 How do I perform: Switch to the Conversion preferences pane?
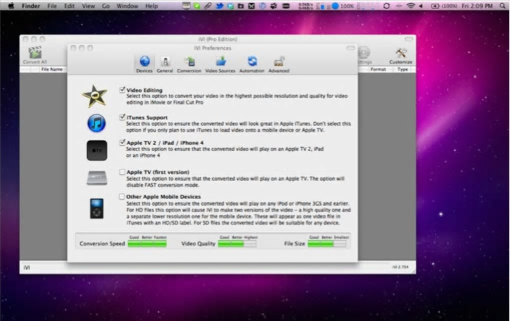click(189, 64)
